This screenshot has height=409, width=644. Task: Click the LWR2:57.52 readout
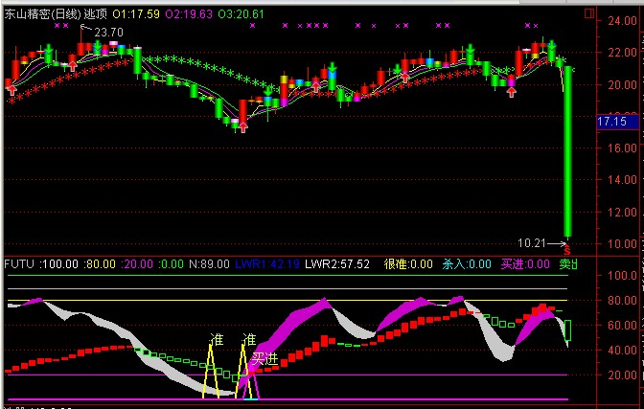click(x=336, y=263)
